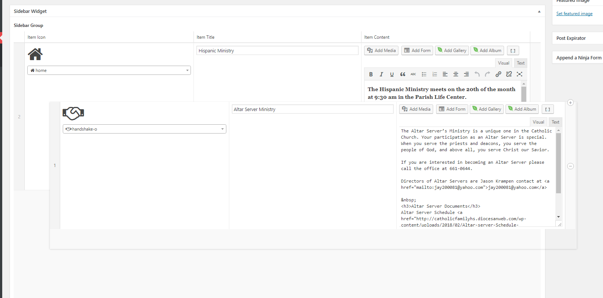Viewport: 603px width, 298px height.
Task: Toggle fullscreen distraction-free editor mode
Action: point(520,74)
